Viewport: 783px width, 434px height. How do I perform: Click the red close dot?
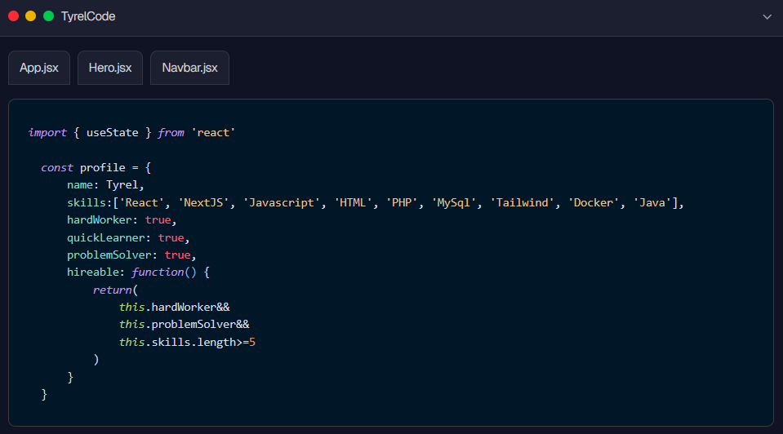(14, 16)
